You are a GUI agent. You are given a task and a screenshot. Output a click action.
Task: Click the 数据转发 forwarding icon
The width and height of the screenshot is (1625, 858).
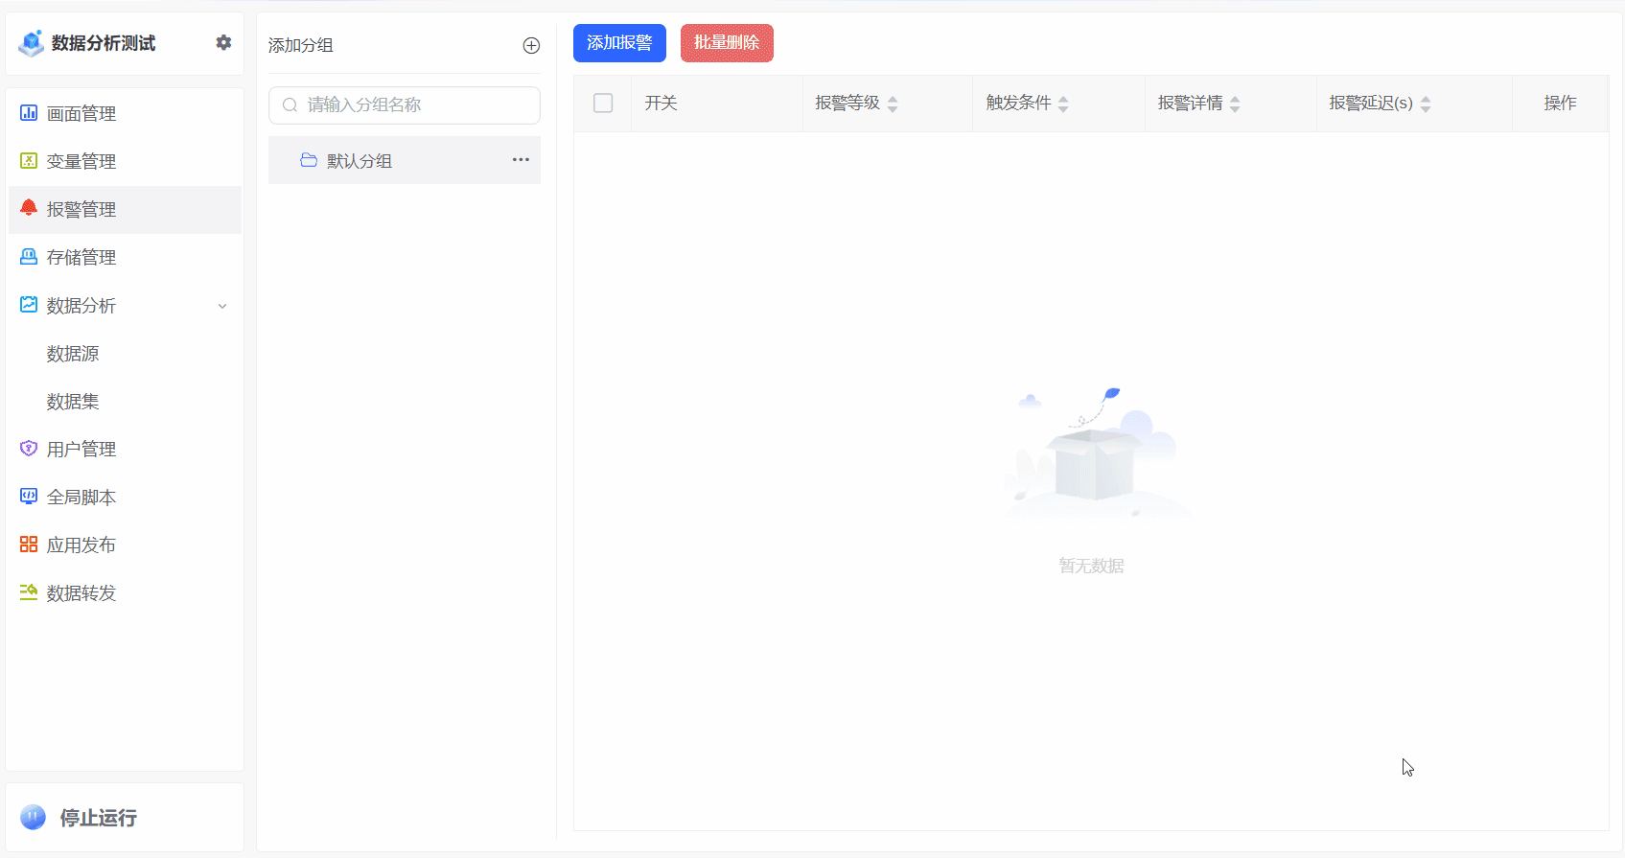pyautogui.click(x=29, y=592)
